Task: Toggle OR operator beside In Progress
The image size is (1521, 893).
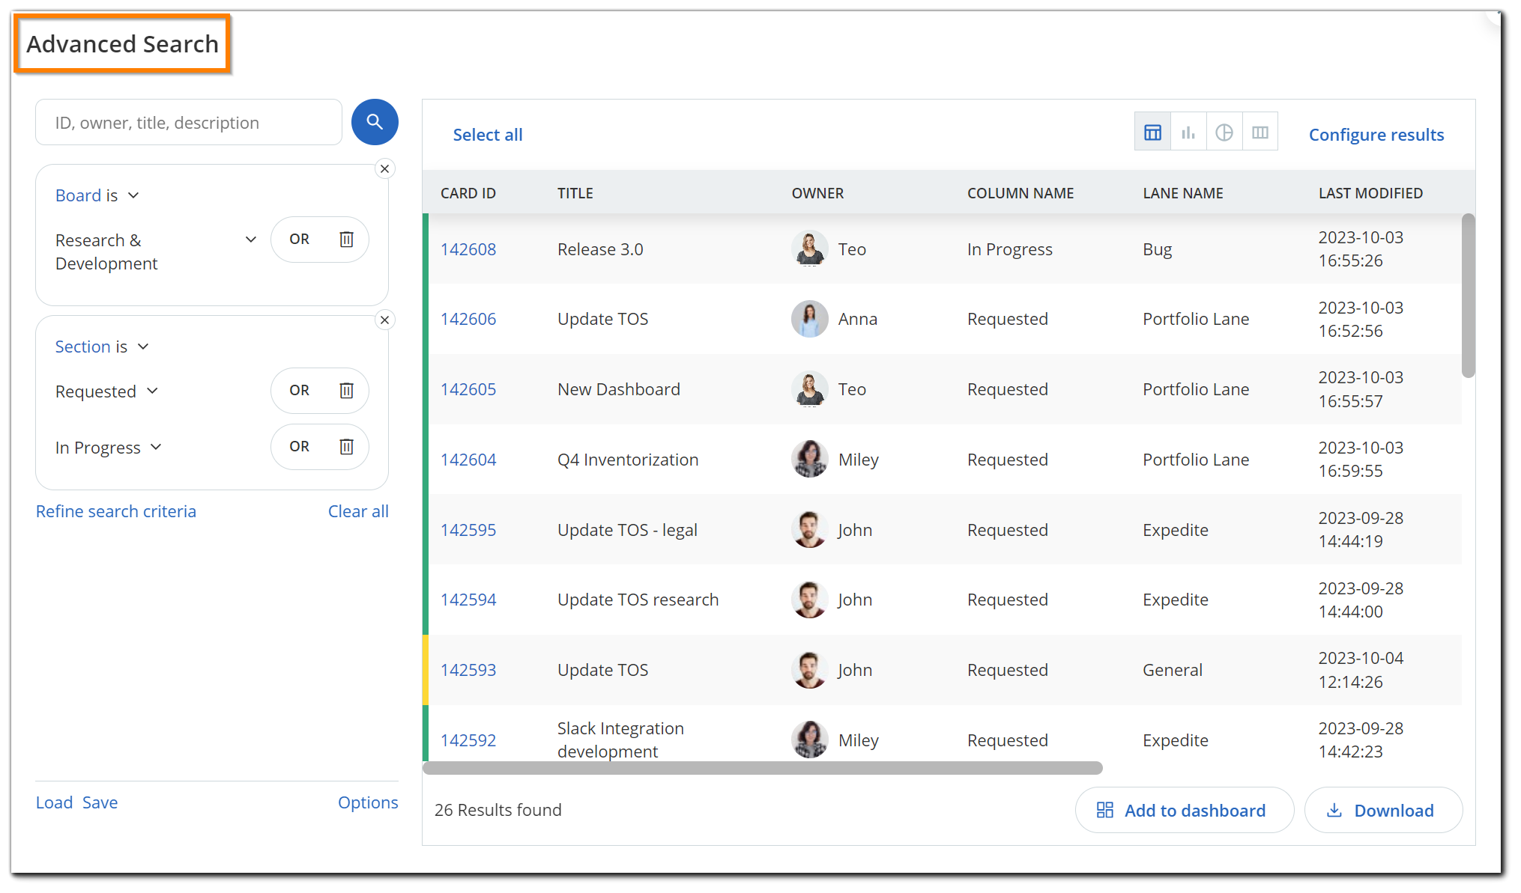Action: point(299,447)
